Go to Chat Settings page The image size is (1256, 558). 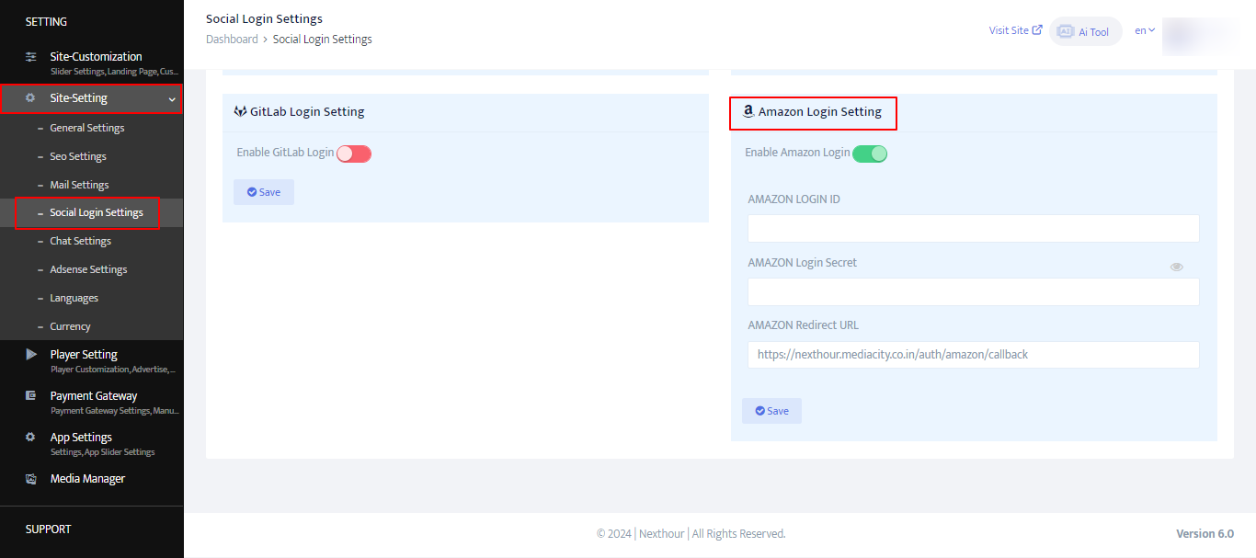[80, 241]
